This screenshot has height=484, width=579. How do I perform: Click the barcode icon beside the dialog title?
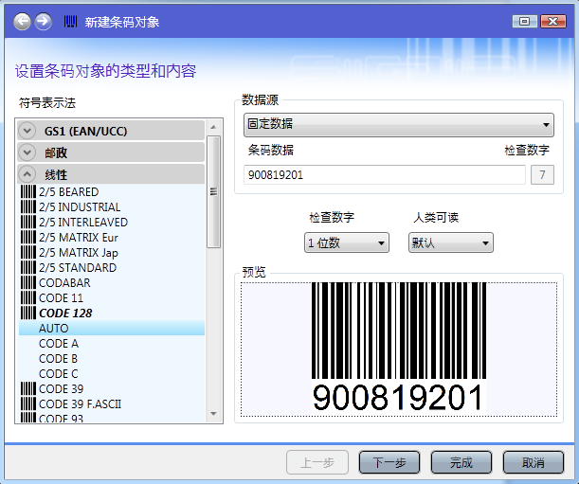(x=70, y=22)
